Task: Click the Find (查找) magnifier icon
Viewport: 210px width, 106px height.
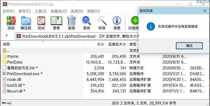Action: coord(86,20)
